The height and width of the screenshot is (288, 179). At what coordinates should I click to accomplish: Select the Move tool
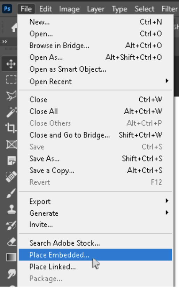pyautogui.click(x=10, y=64)
